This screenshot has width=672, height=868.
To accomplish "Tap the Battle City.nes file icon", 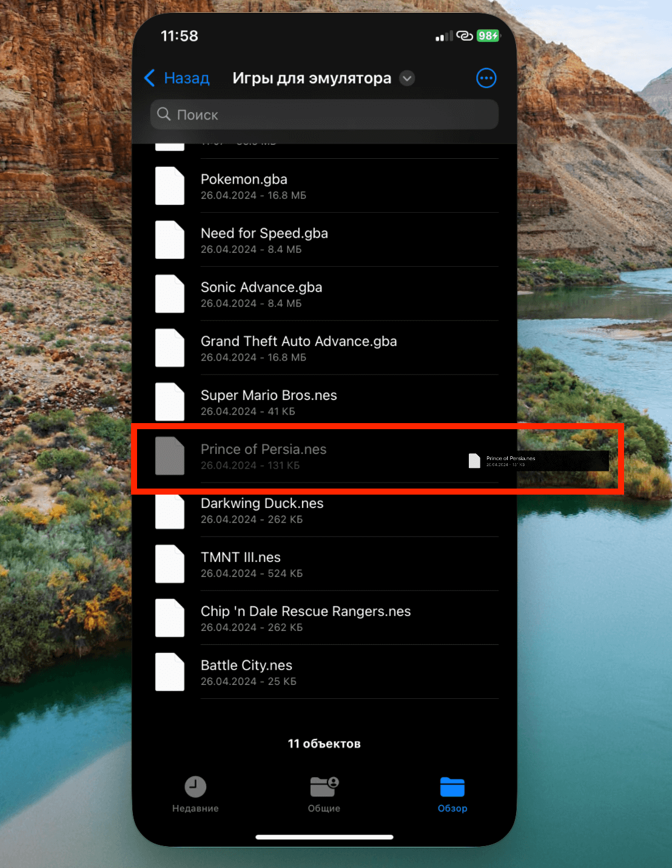I will pyautogui.click(x=170, y=672).
